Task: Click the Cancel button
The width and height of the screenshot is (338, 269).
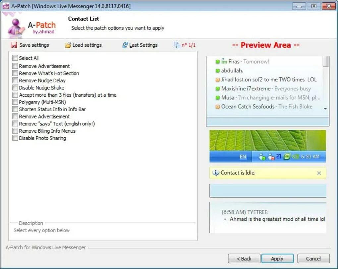Action: point(313,258)
